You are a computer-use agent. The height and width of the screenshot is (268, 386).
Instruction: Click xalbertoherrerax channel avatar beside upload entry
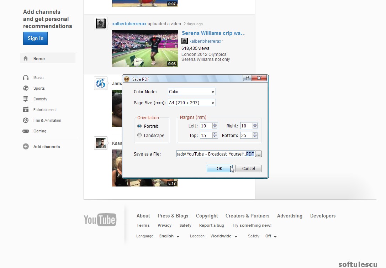click(101, 23)
